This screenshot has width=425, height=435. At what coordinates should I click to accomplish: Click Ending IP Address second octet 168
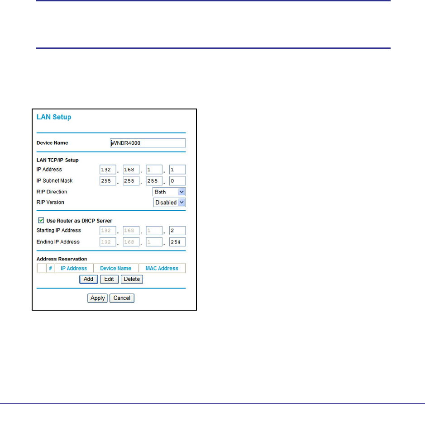[x=131, y=242]
